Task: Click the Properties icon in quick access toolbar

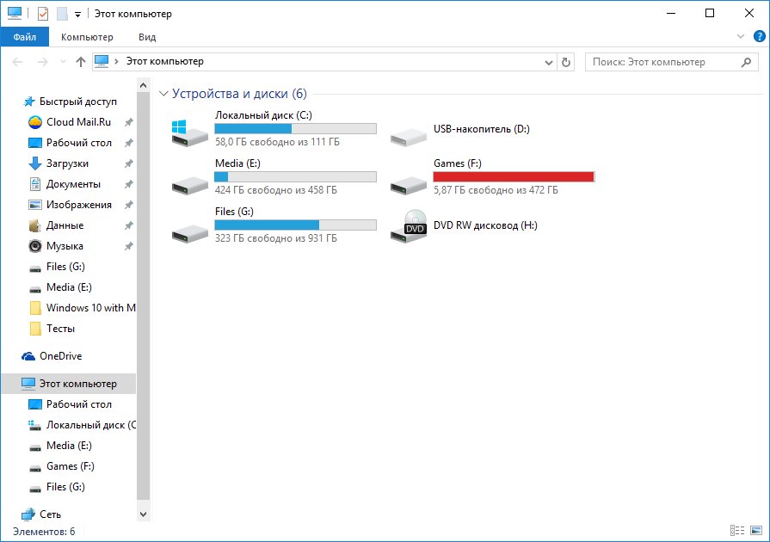Action: point(43,14)
